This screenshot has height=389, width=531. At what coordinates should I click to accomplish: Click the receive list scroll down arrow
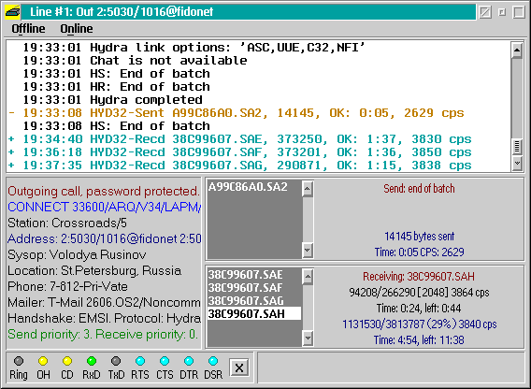click(x=308, y=338)
